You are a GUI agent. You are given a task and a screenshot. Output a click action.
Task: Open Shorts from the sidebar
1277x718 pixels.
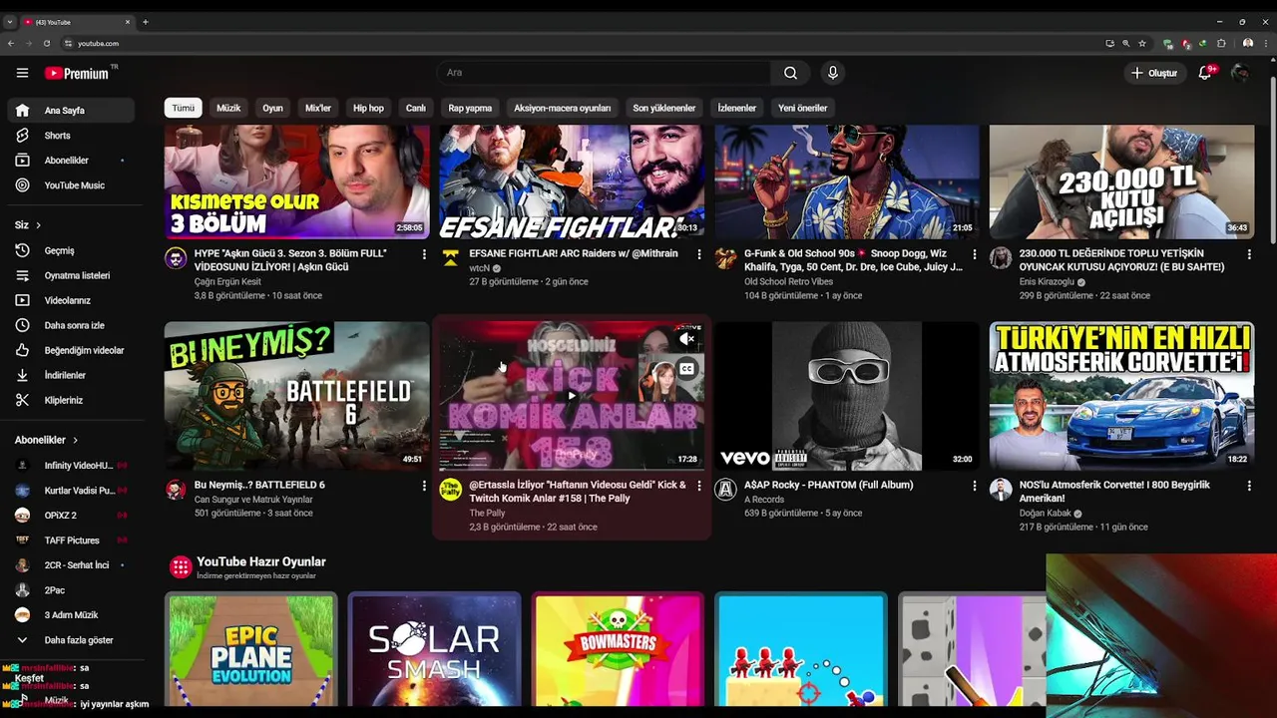tap(70, 136)
